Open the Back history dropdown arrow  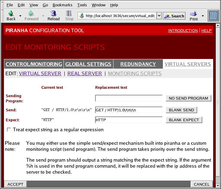pos(20,16)
